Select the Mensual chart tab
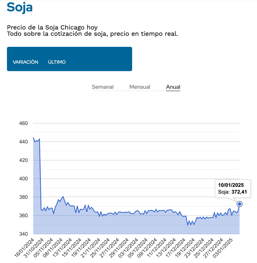257x263 pixels. 140,87
